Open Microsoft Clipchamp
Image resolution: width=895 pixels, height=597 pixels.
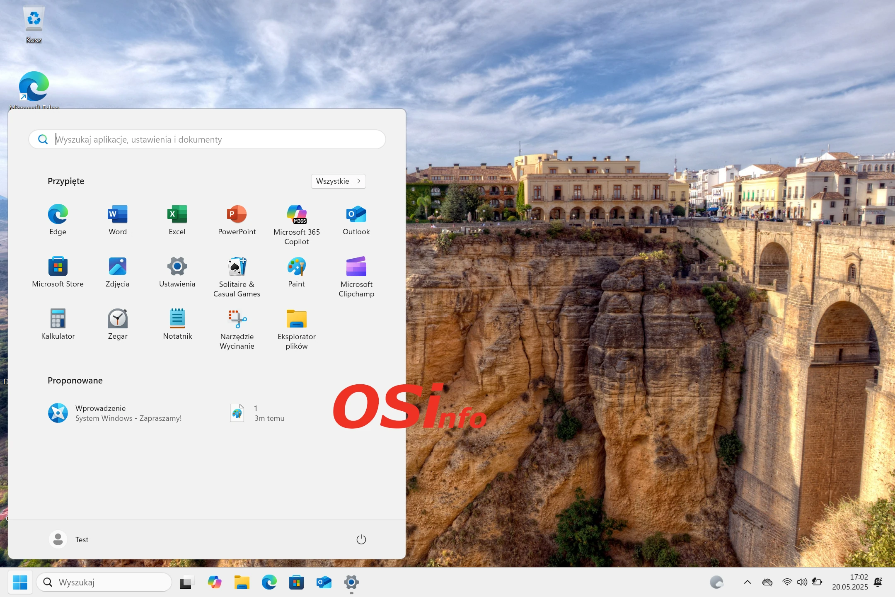[x=356, y=276]
